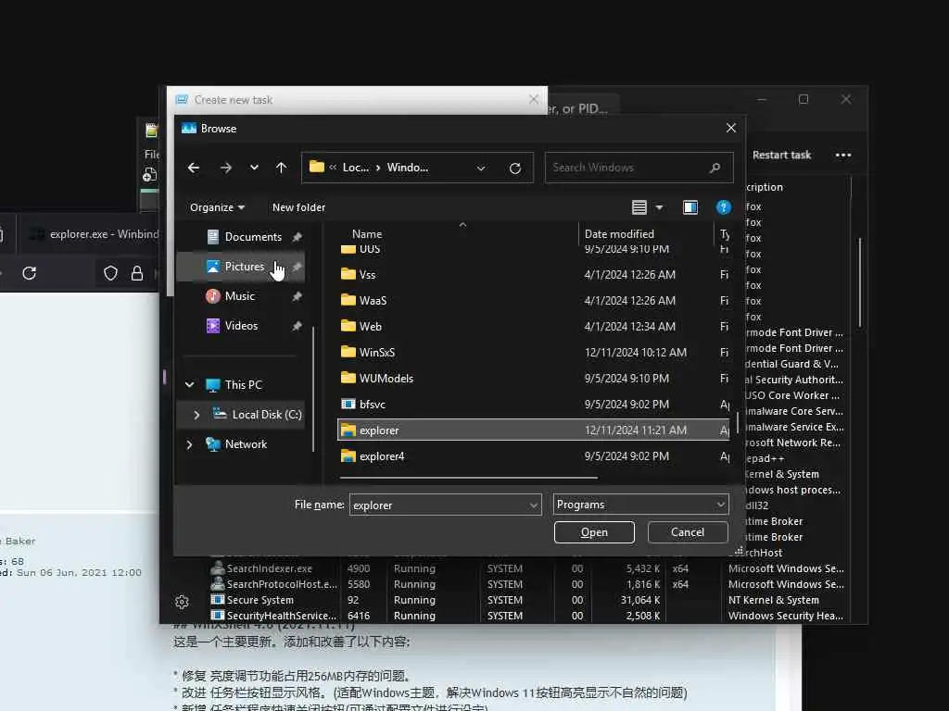
Task: Close the Browse dialog
Action: 731,128
